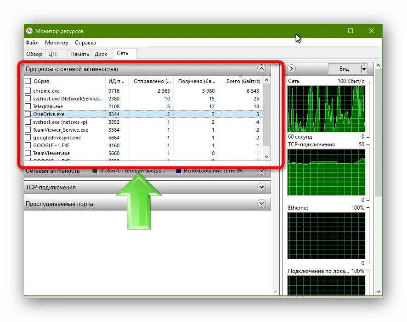Image resolution: width=407 pixels, height=322 pixels.
Task: Sort by the Всего (байт/с) column header
Action: [x=240, y=81]
